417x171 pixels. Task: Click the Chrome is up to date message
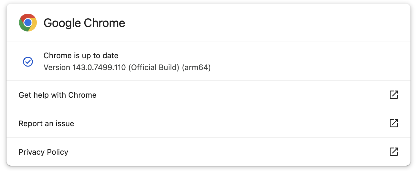81,56
